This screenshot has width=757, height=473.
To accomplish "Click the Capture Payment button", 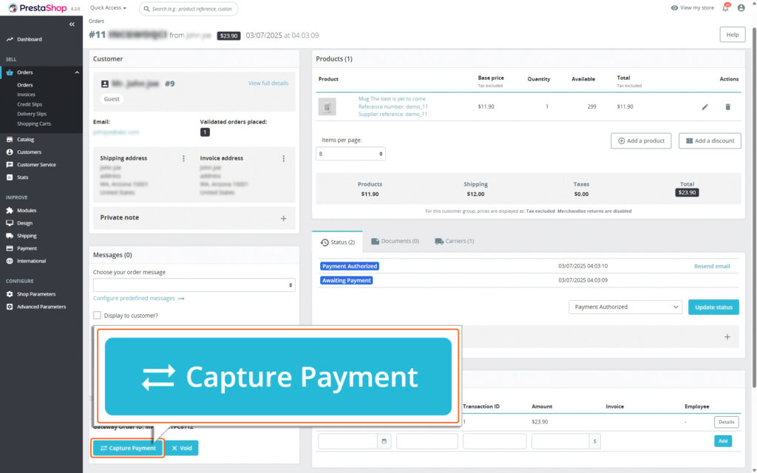I will pyautogui.click(x=126, y=447).
